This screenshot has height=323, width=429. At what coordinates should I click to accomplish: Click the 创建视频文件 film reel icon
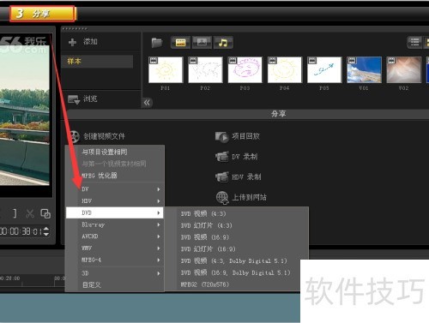coord(74,136)
